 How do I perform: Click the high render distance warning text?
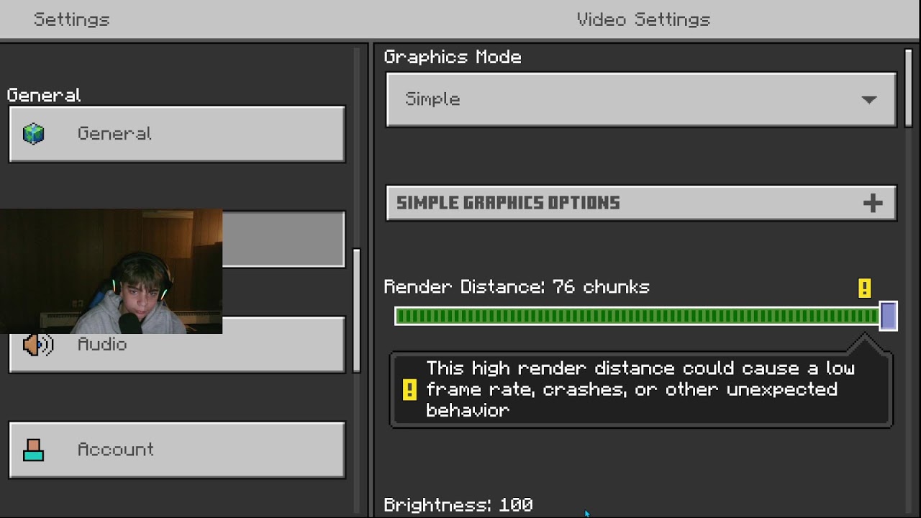(x=640, y=389)
